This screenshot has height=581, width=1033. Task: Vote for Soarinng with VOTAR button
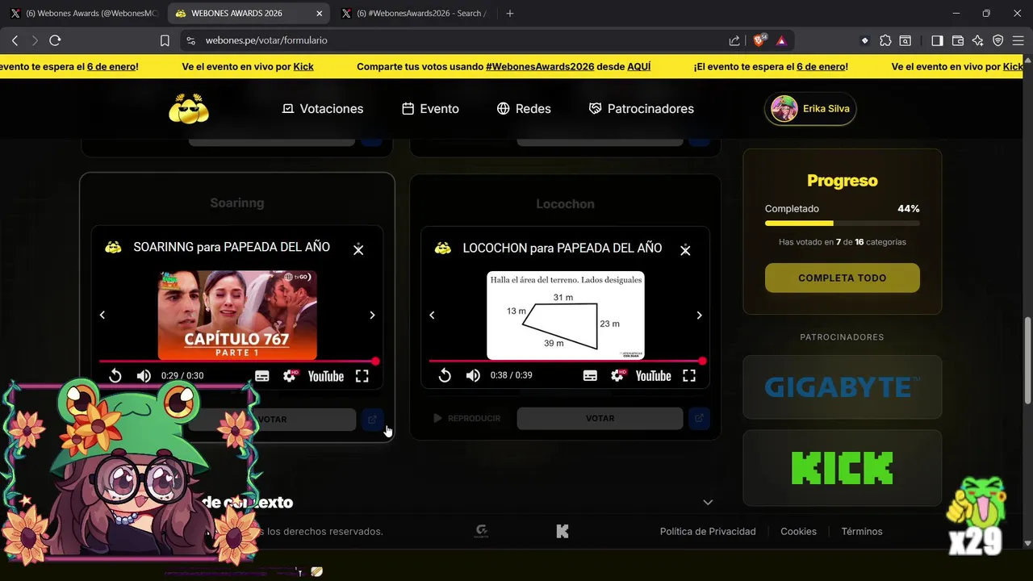pyautogui.click(x=272, y=419)
